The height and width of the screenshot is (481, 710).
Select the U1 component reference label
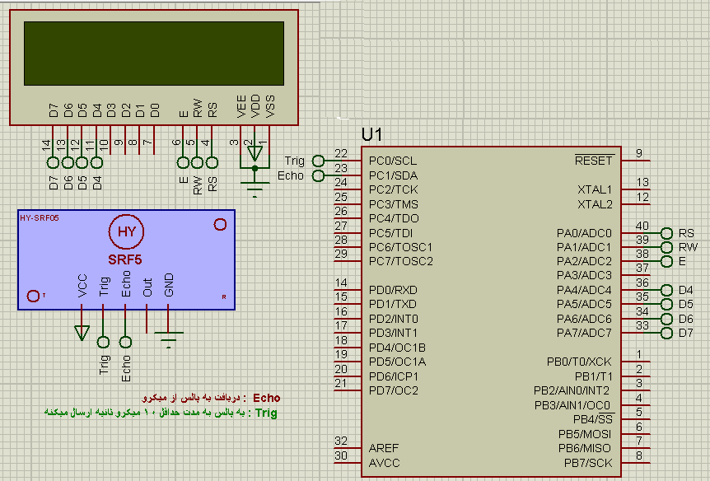(x=372, y=134)
